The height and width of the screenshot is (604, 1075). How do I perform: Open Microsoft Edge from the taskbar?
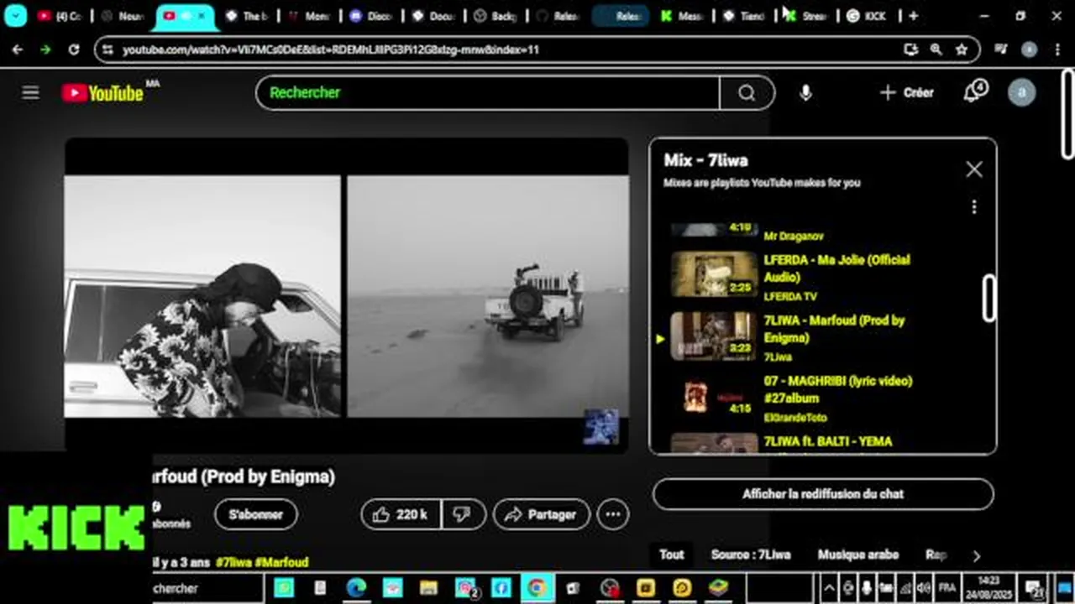click(356, 588)
